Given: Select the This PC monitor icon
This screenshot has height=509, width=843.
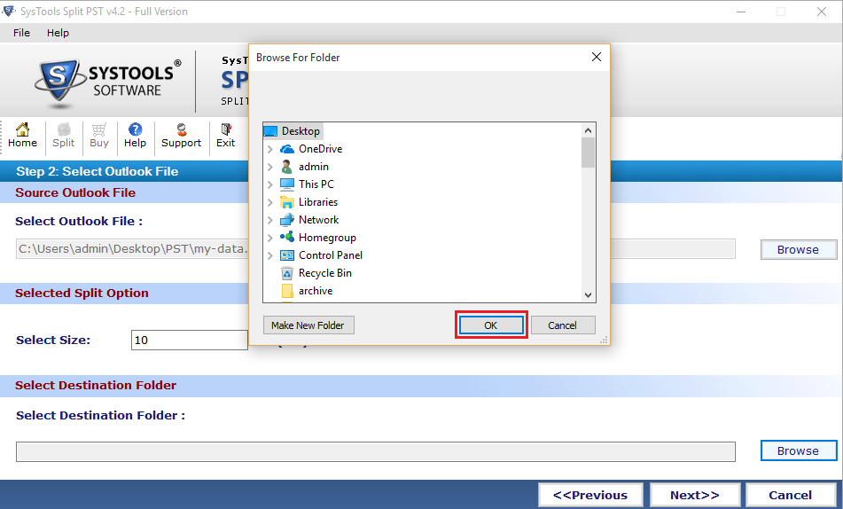Looking at the screenshot, I should [x=287, y=184].
